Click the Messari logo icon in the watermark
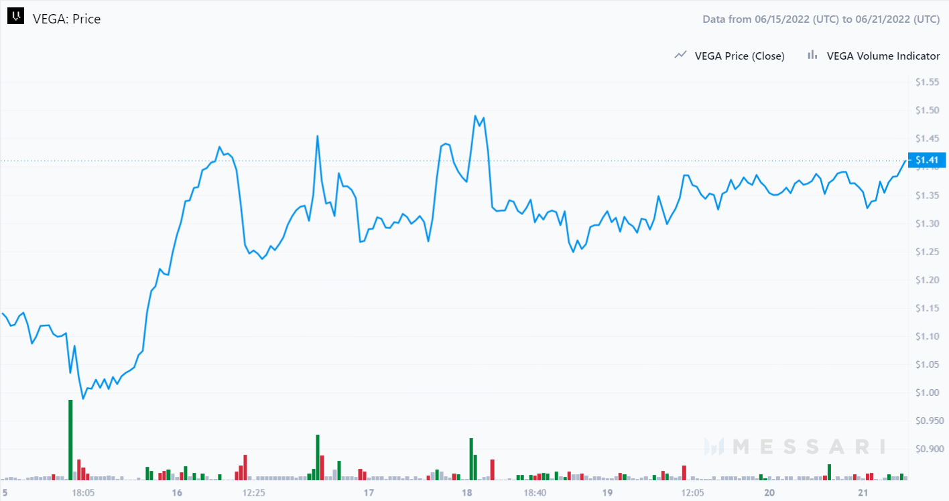This screenshot has height=501, width=949. (714, 446)
